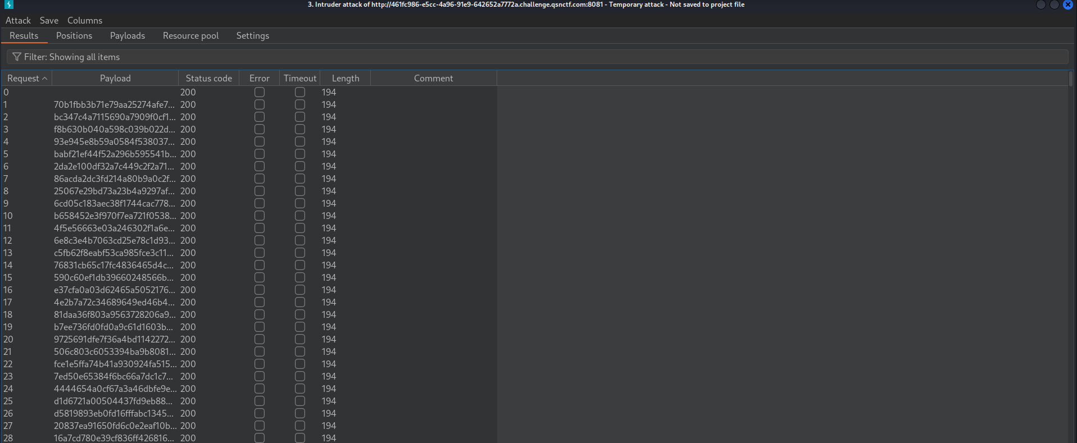
Task: Toggle Timeout checkbox in request 0 row
Action: click(x=300, y=92)
